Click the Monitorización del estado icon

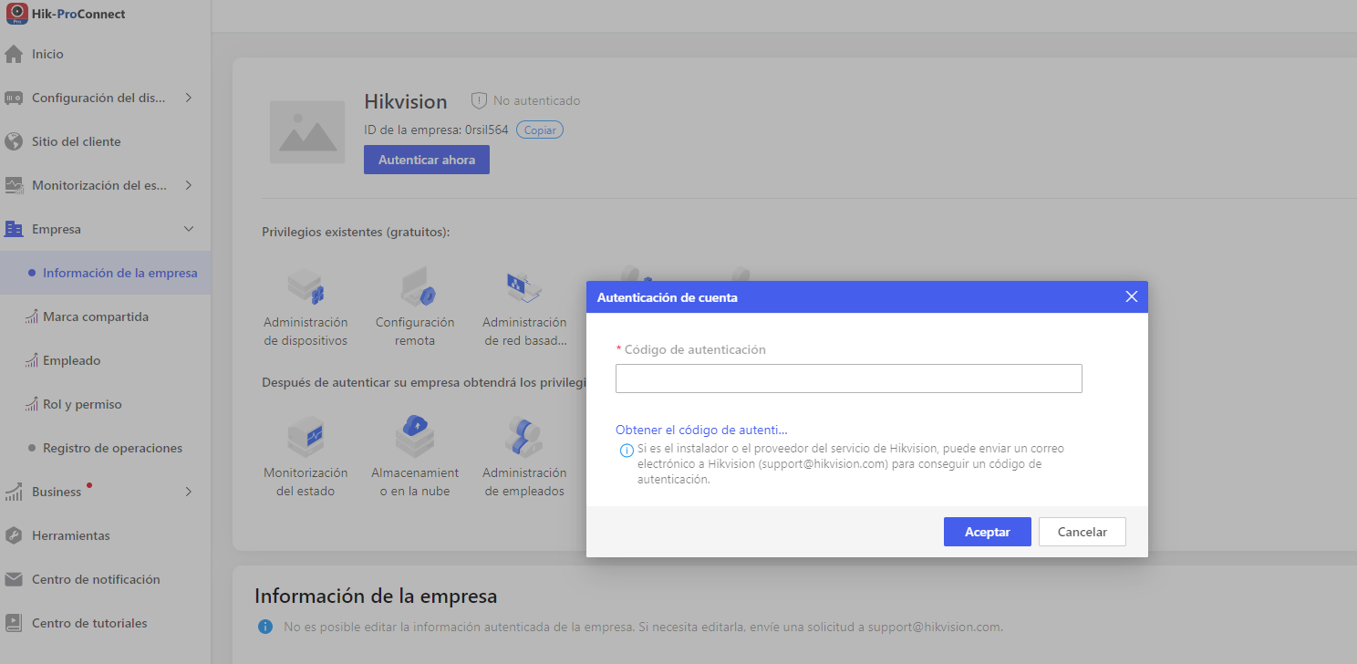pyautogui.click(x=14, y=185)
